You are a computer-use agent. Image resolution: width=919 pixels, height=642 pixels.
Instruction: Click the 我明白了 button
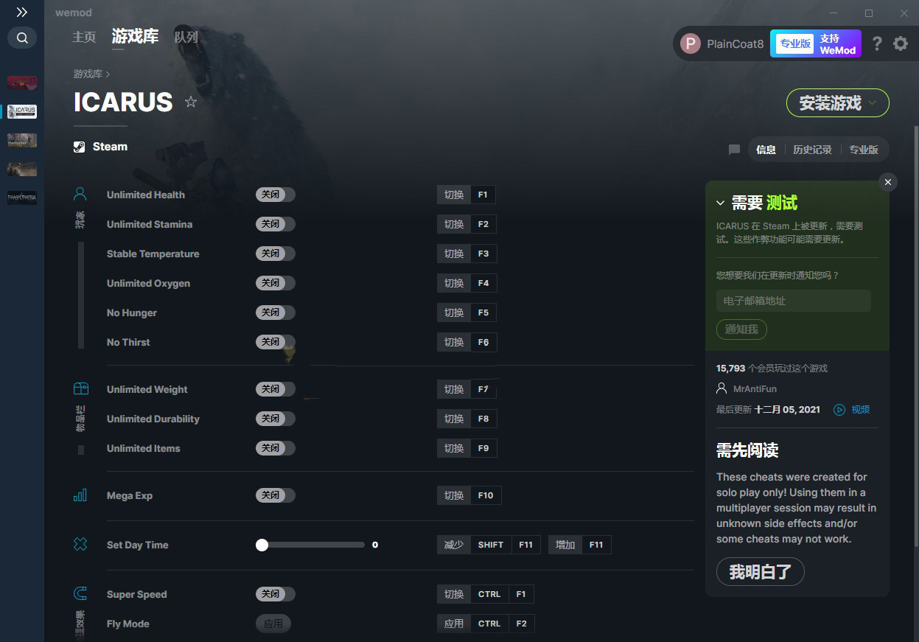coord(760,571)
